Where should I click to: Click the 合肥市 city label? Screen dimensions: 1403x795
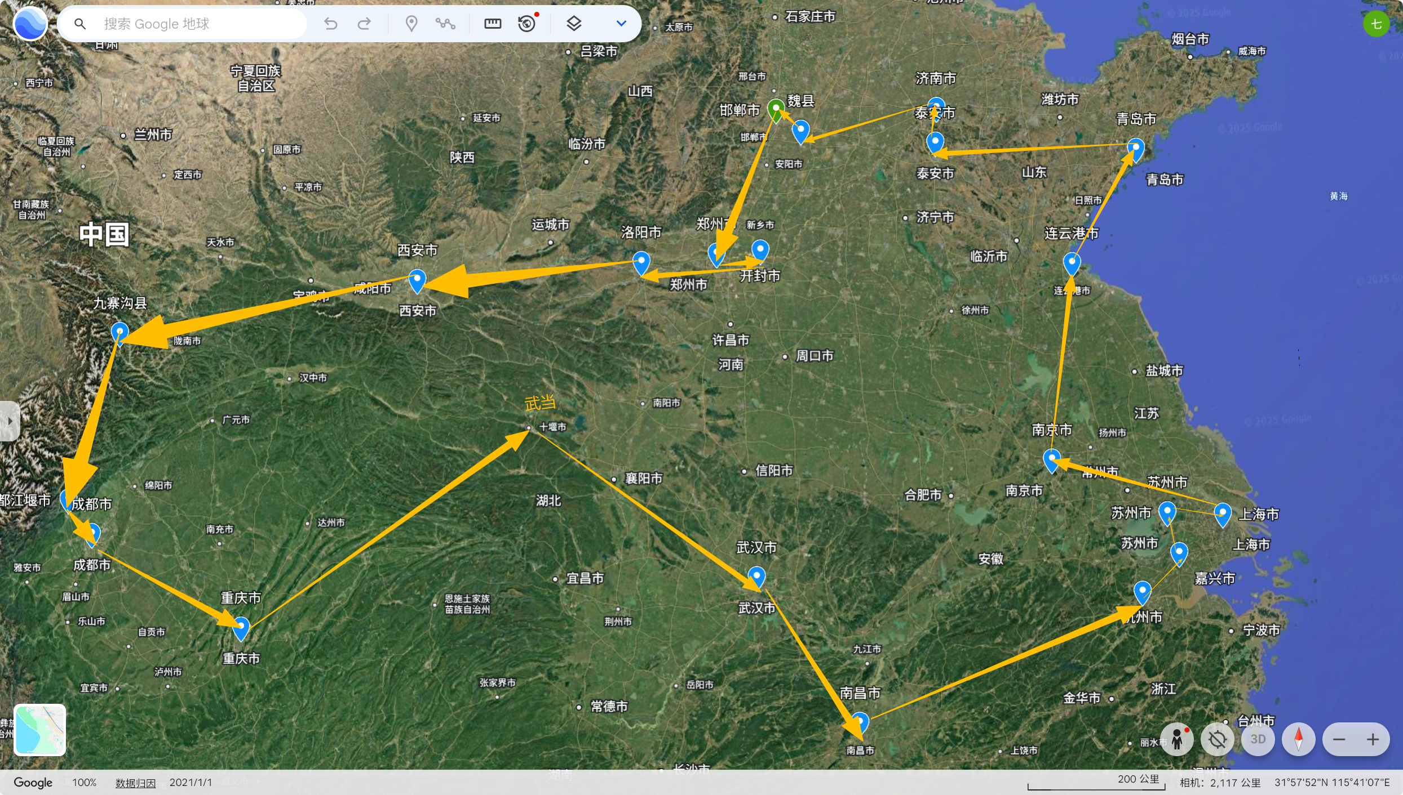coord(923,495)
